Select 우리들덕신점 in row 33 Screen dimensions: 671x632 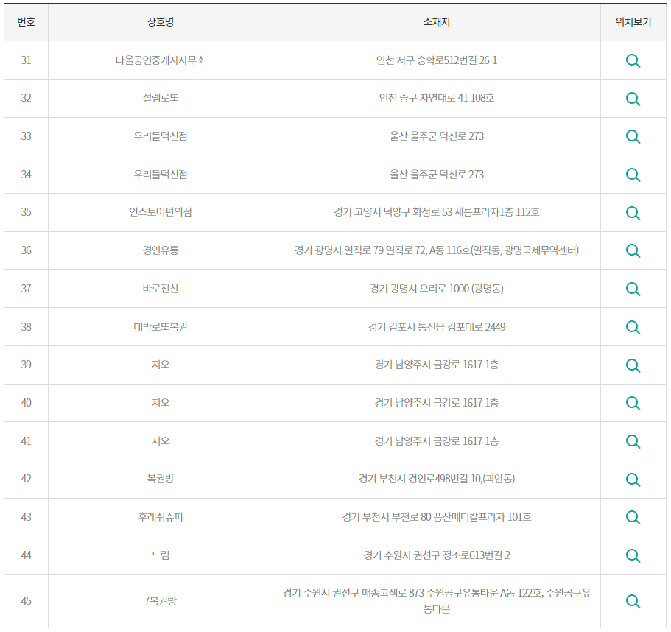tap(161, 136)
